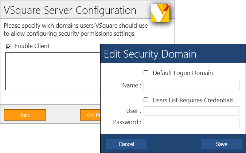Click the Name input field
246x153 pixels.
coord(191,86)
